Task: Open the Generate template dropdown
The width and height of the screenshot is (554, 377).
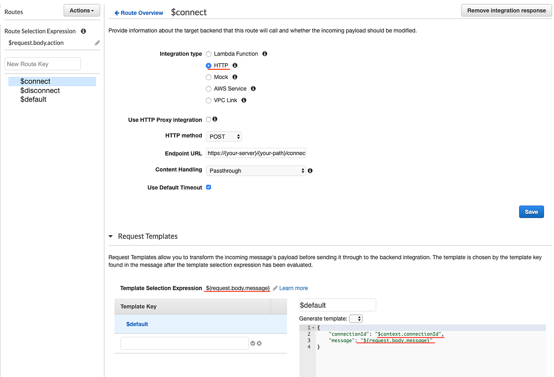Action: click(356, 318)
